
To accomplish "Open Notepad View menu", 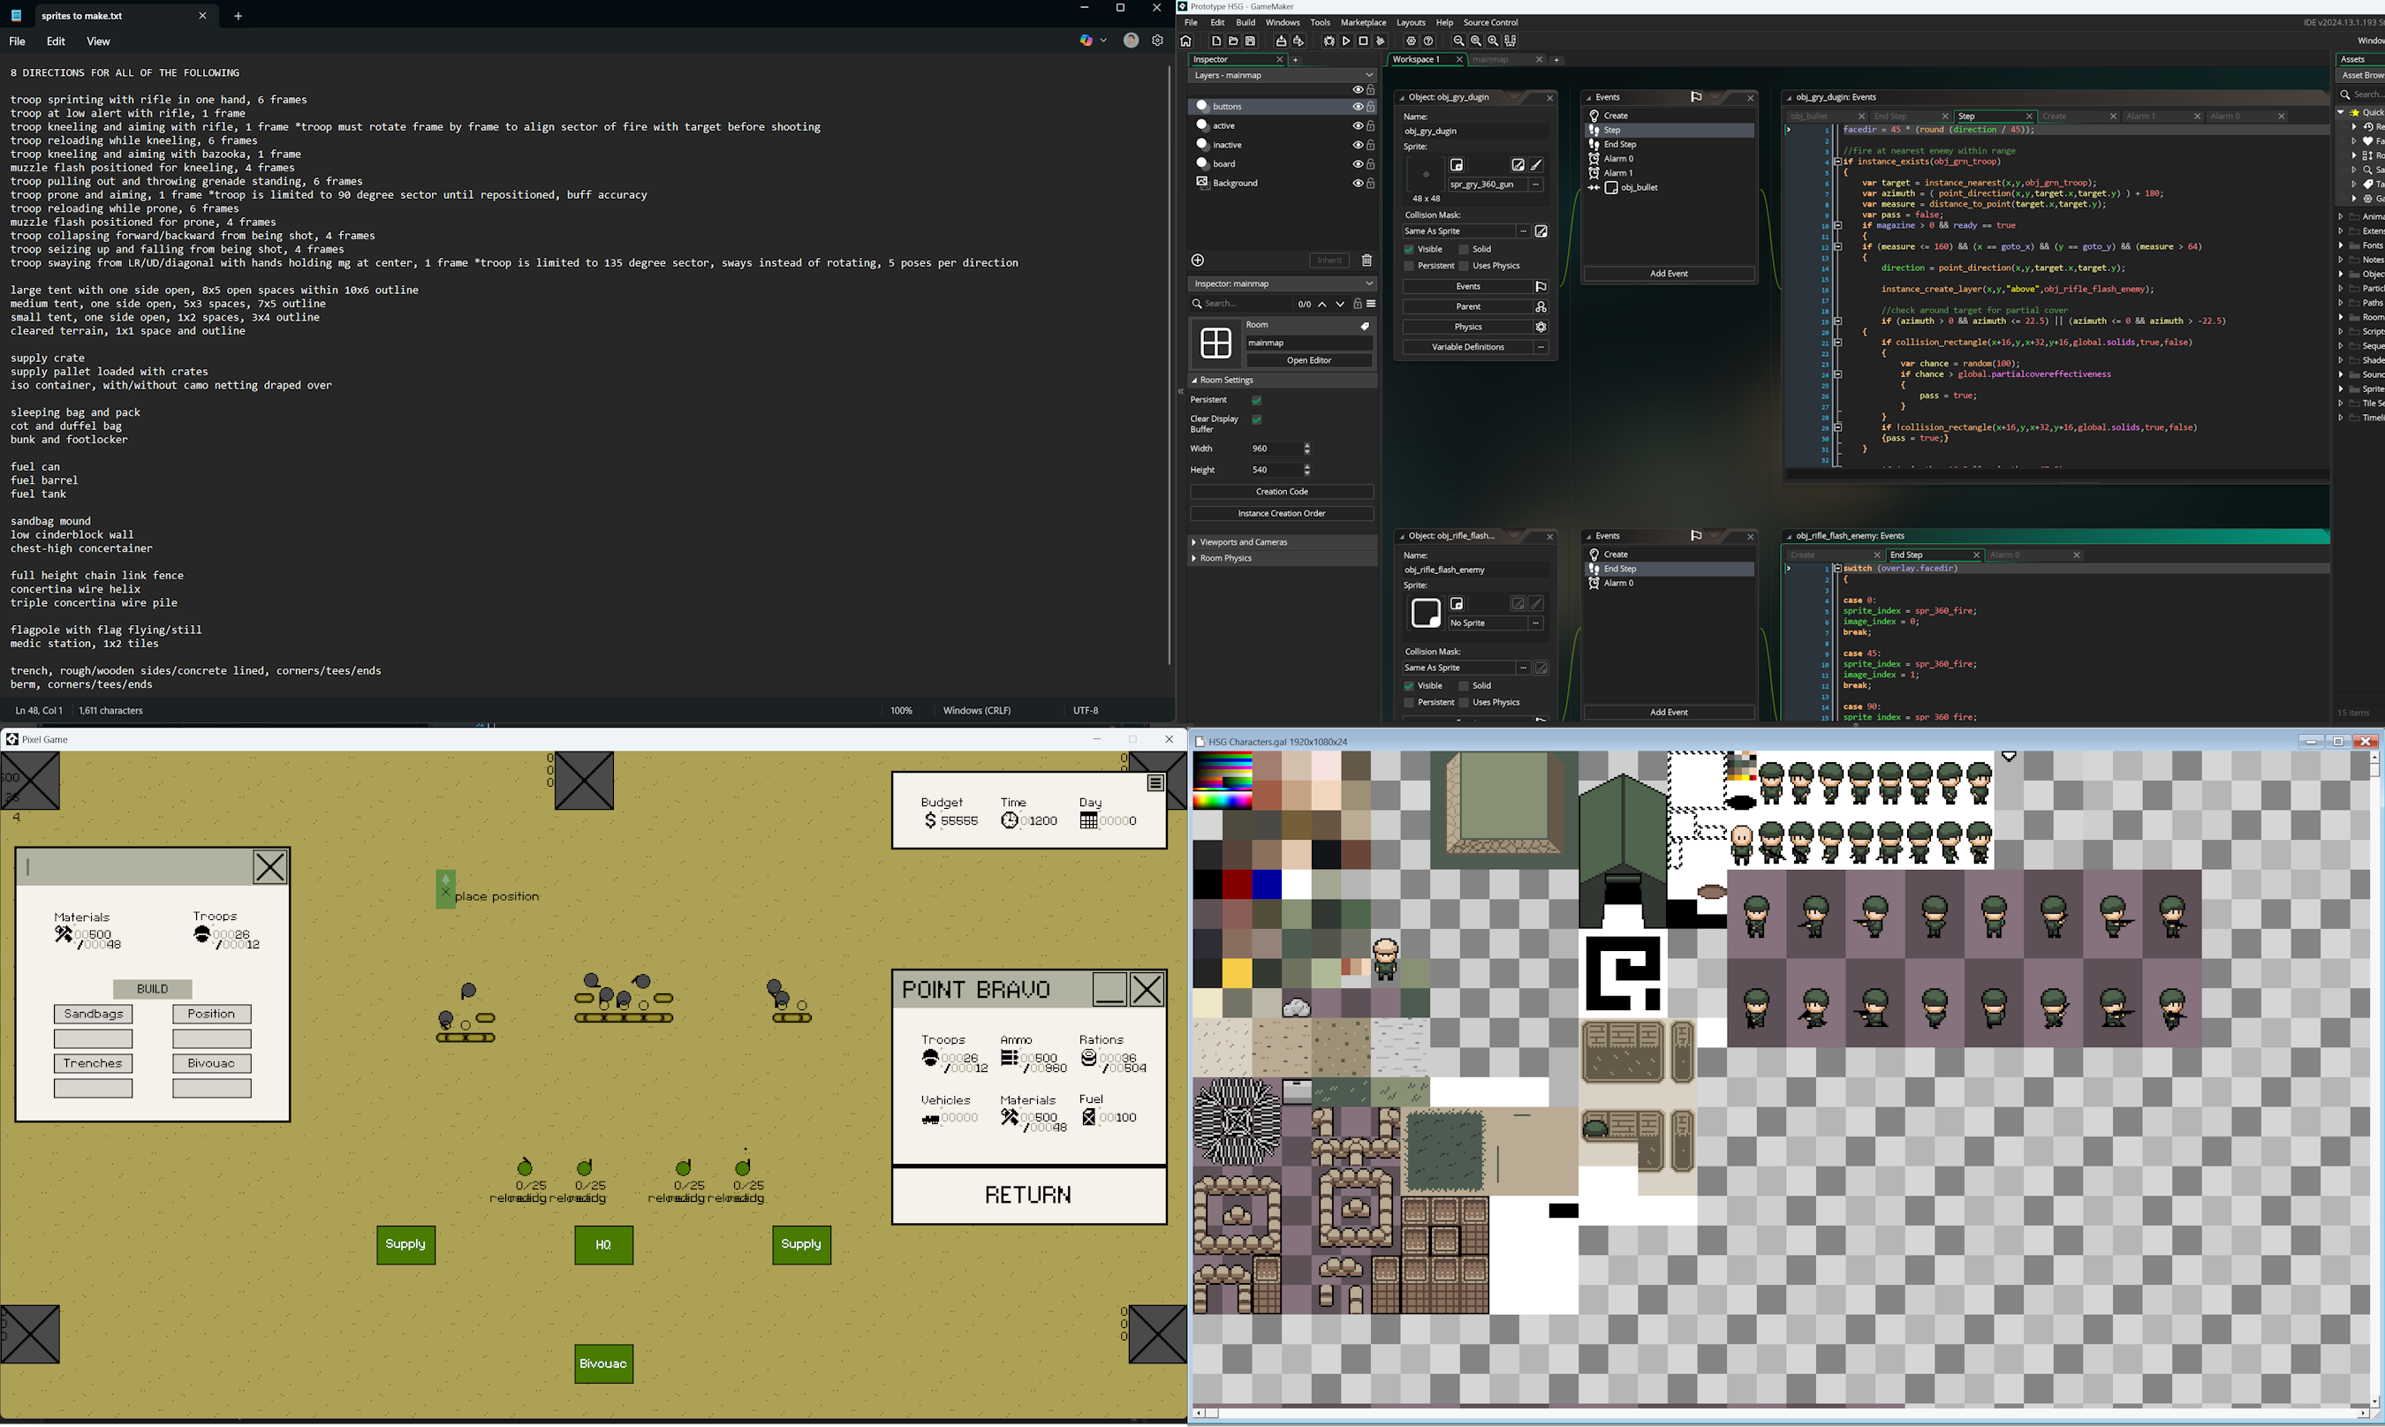I will pos(98,42).
